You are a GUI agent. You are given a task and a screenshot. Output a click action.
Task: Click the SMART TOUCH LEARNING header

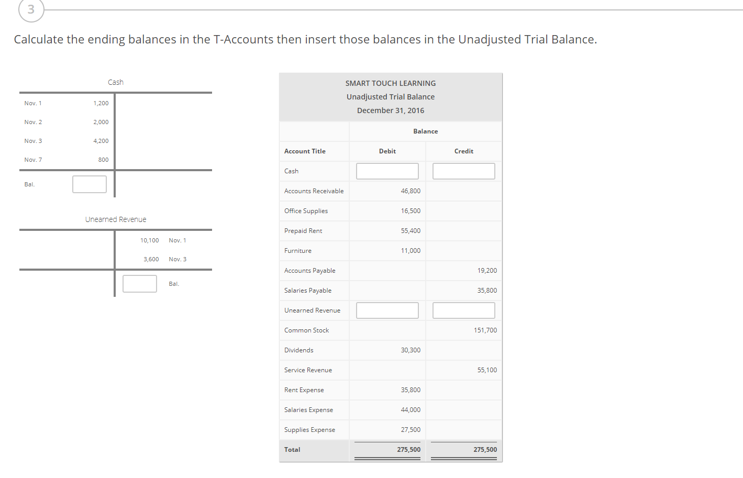390,83
